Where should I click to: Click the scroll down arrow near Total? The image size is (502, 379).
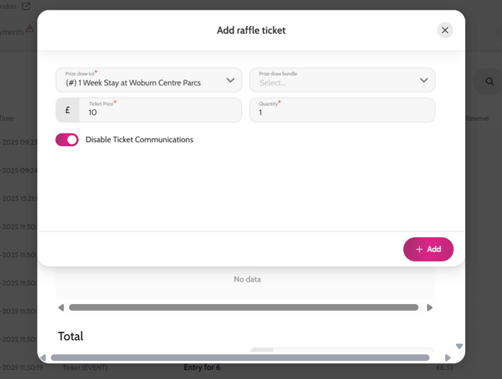point(459,346)
